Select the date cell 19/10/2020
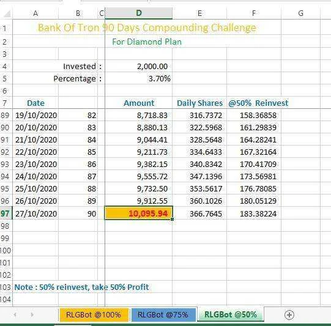This screenshot has height=326, width=331. click(x=36, y=115)
